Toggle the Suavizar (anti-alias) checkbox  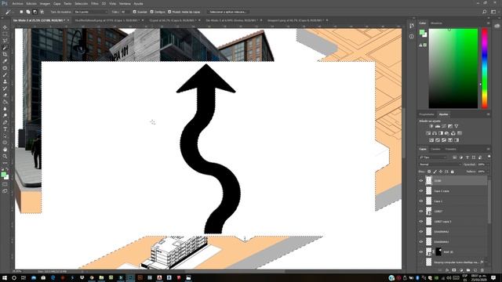pos(134,12)
